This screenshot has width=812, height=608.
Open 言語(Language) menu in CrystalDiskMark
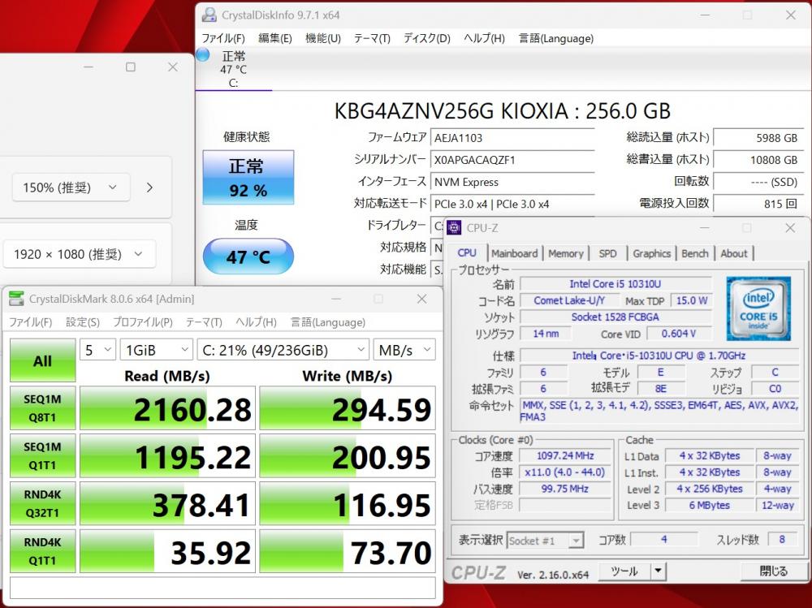coord(328,322)
